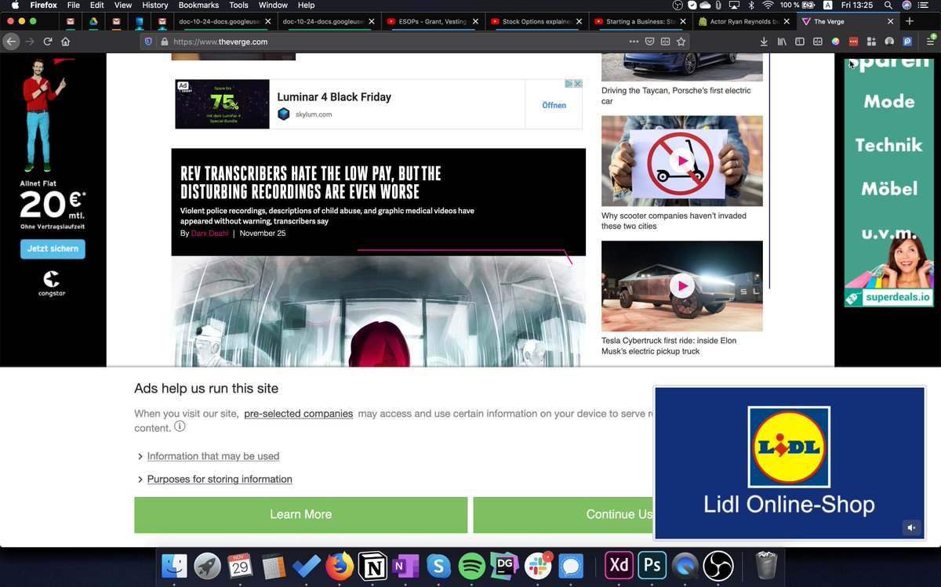Open the "pre-selected companies" link

(x=298, y=414)
